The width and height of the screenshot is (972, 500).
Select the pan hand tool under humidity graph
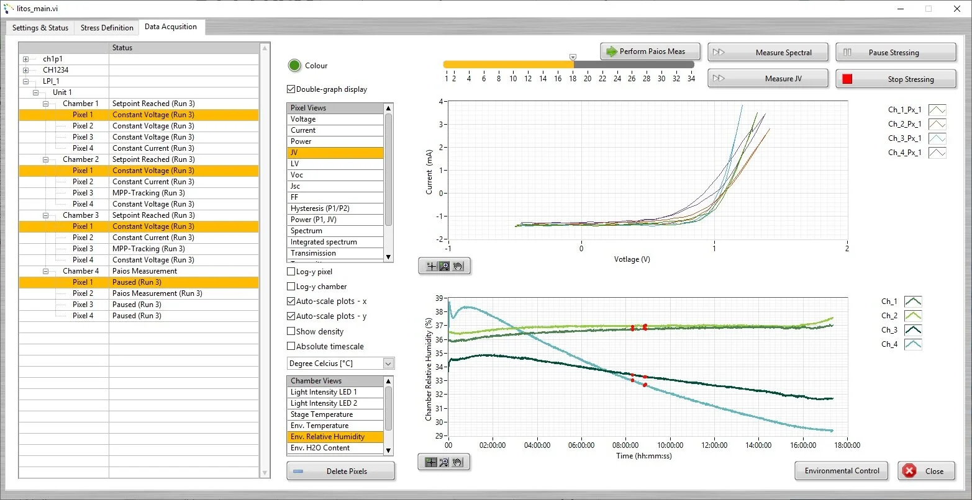pyautogui.click(x=458, y=462)
